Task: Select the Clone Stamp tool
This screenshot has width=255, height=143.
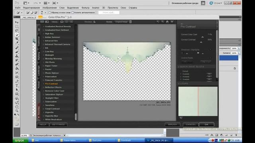Action: coord(17,56)
